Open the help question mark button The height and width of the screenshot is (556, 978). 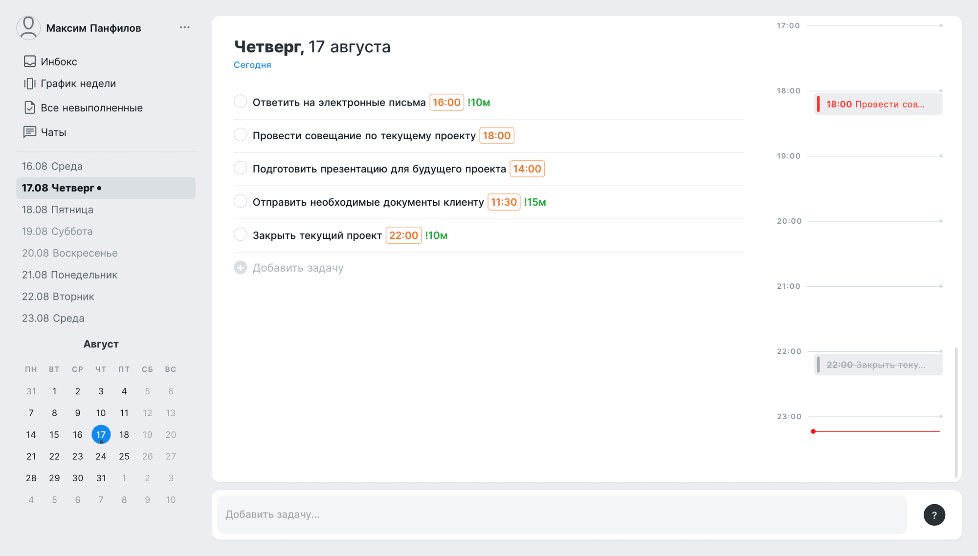(x=934, y=515)
